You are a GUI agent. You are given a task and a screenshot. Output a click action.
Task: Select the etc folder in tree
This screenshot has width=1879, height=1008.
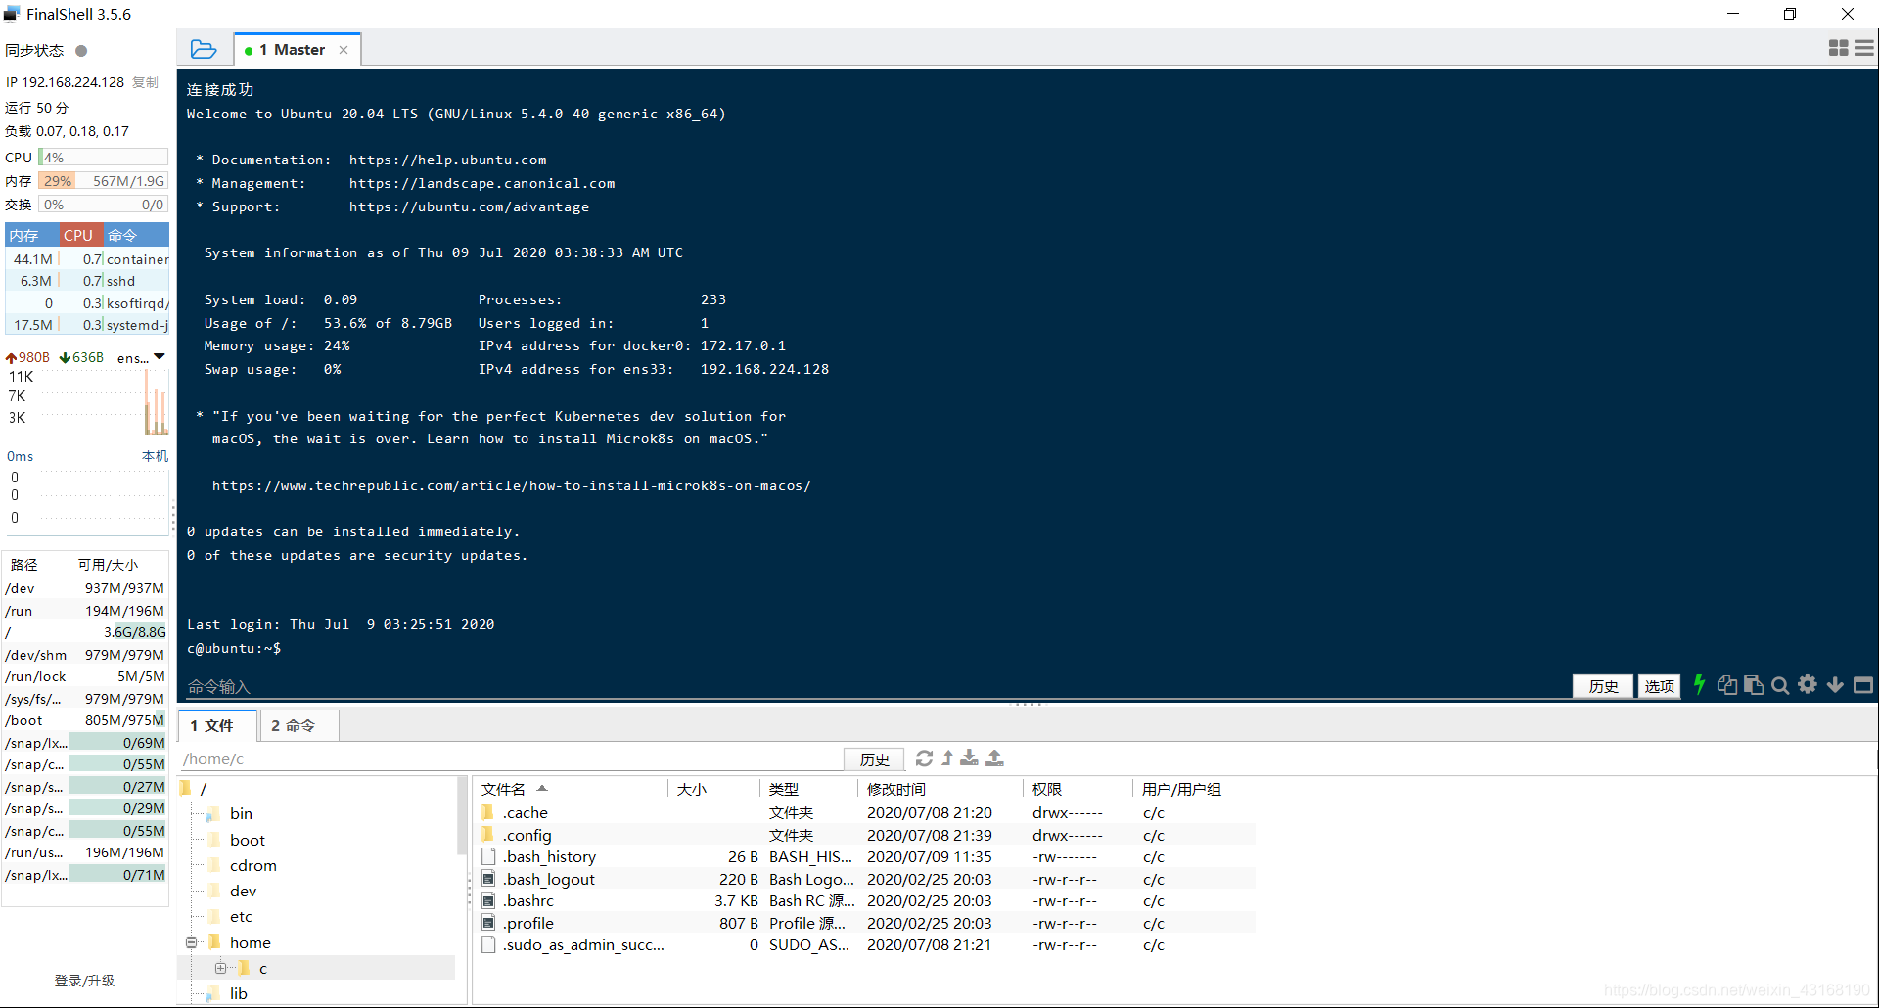point(241,916)
